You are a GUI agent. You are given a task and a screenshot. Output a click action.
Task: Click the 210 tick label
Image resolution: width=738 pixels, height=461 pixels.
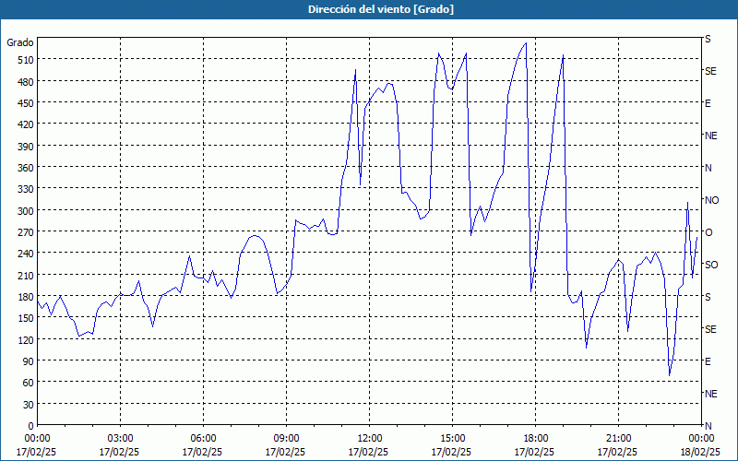(26, 275)
